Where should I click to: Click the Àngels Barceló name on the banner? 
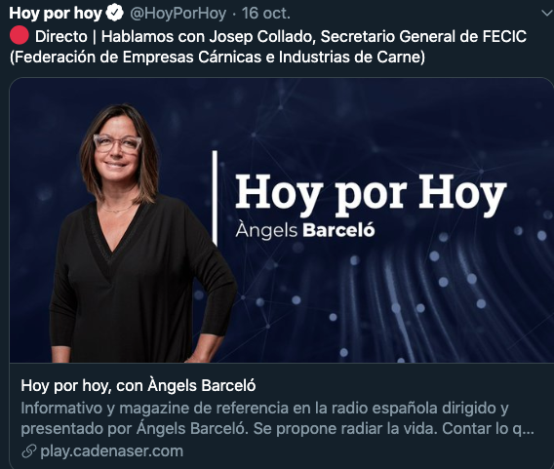305,231
